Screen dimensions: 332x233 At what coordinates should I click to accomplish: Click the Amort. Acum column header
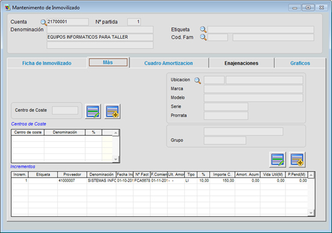[x=247, y=174]
